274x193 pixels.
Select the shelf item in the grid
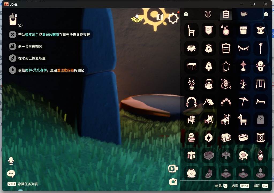226,48
